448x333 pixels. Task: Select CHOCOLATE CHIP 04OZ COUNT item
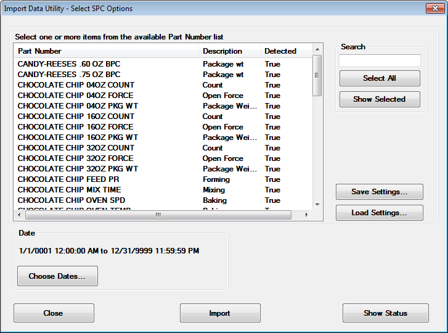tap(76, 85)
